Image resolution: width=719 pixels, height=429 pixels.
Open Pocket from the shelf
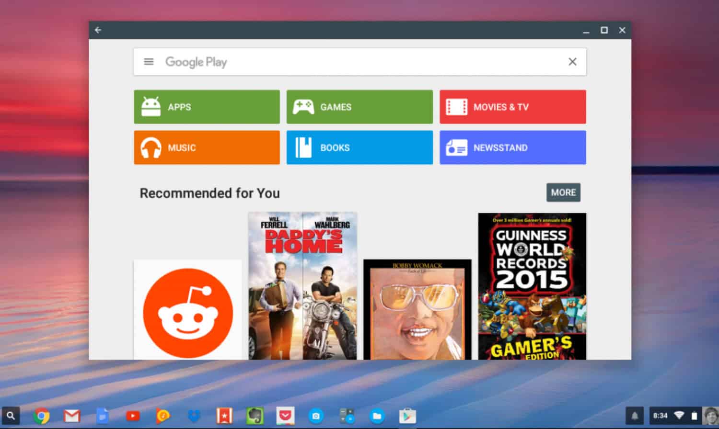click(285, 416)
